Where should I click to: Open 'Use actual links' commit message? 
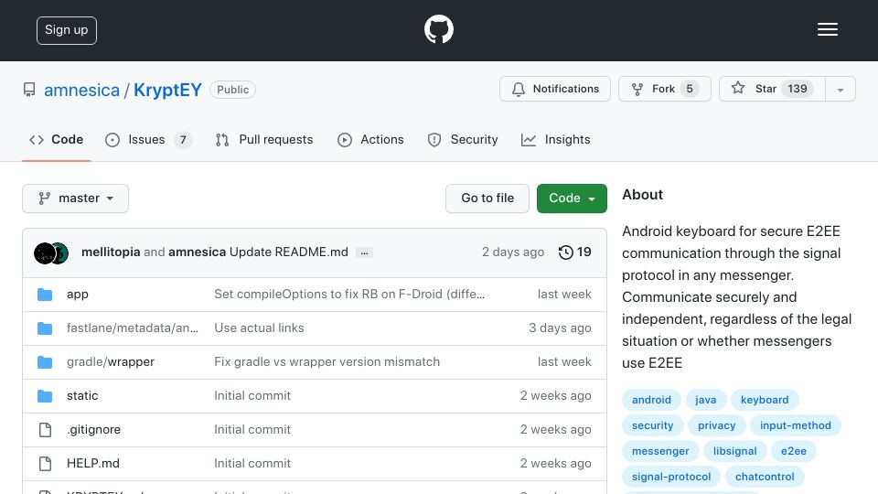[x=259, y=328]
